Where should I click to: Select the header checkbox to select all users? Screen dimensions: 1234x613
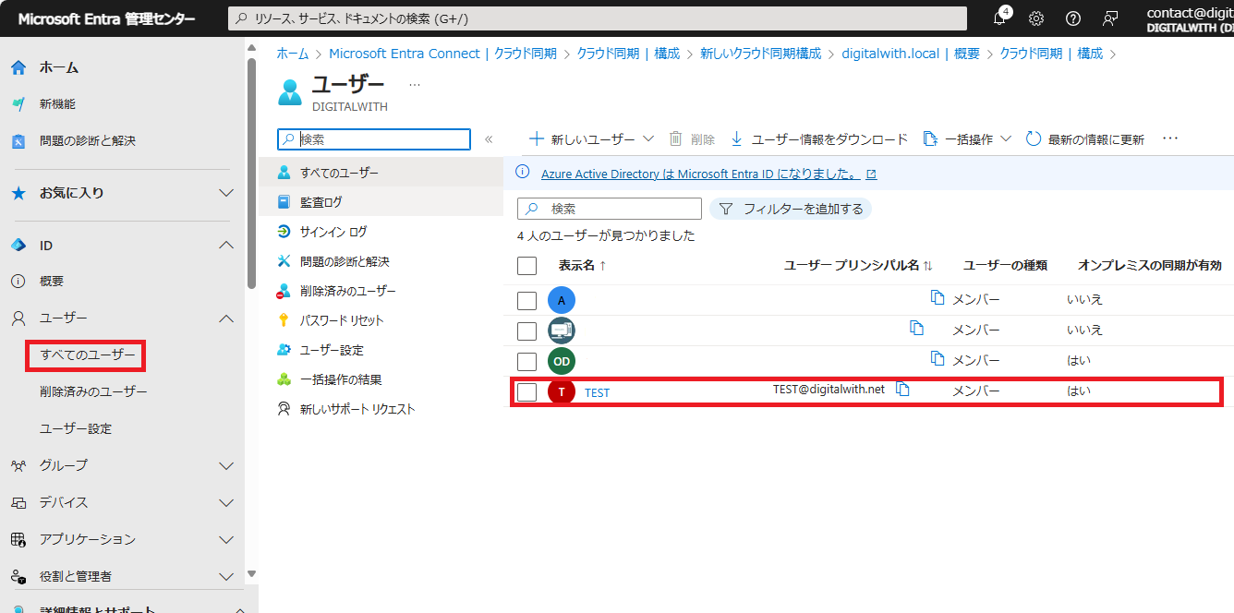[x=527, y=265]
